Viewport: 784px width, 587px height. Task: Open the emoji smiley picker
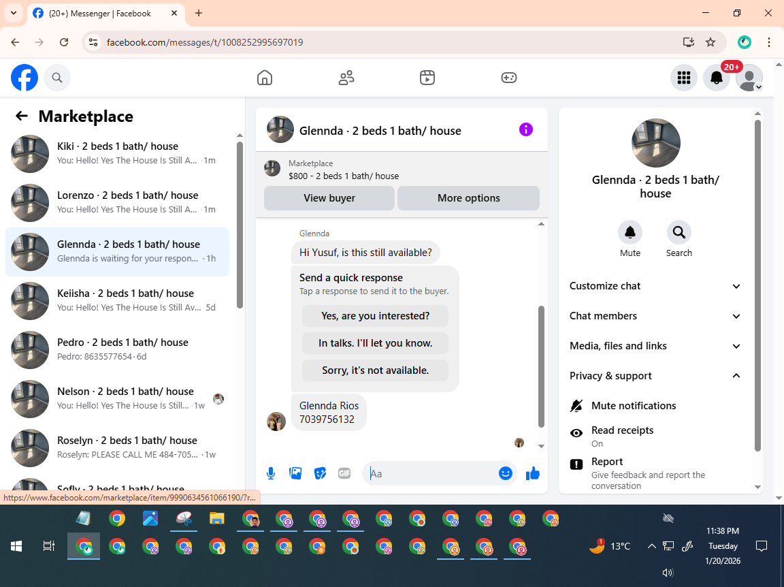click(x=505, y=473)
